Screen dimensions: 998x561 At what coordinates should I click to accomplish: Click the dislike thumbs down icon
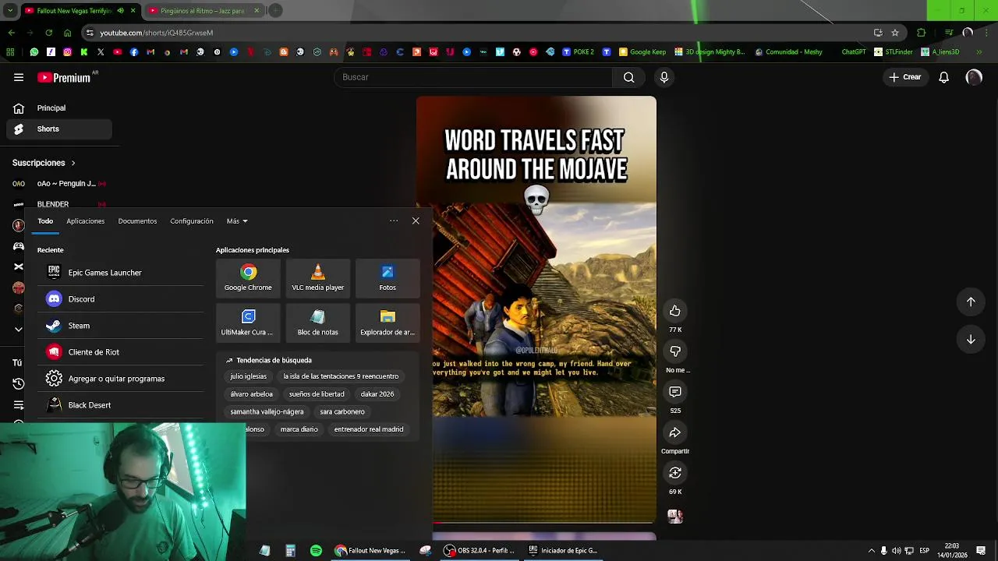point(675,351)
